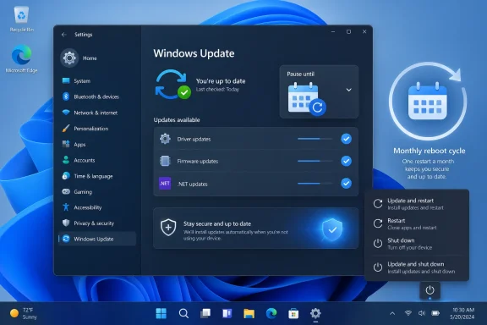Click the shield plus icon in security card

168,227
